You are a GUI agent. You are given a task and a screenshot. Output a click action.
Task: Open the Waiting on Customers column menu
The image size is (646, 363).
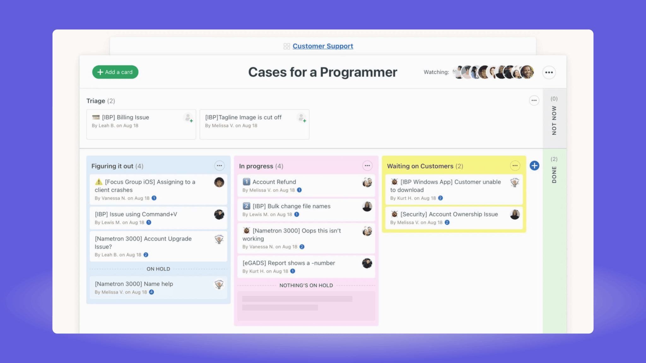515,165
